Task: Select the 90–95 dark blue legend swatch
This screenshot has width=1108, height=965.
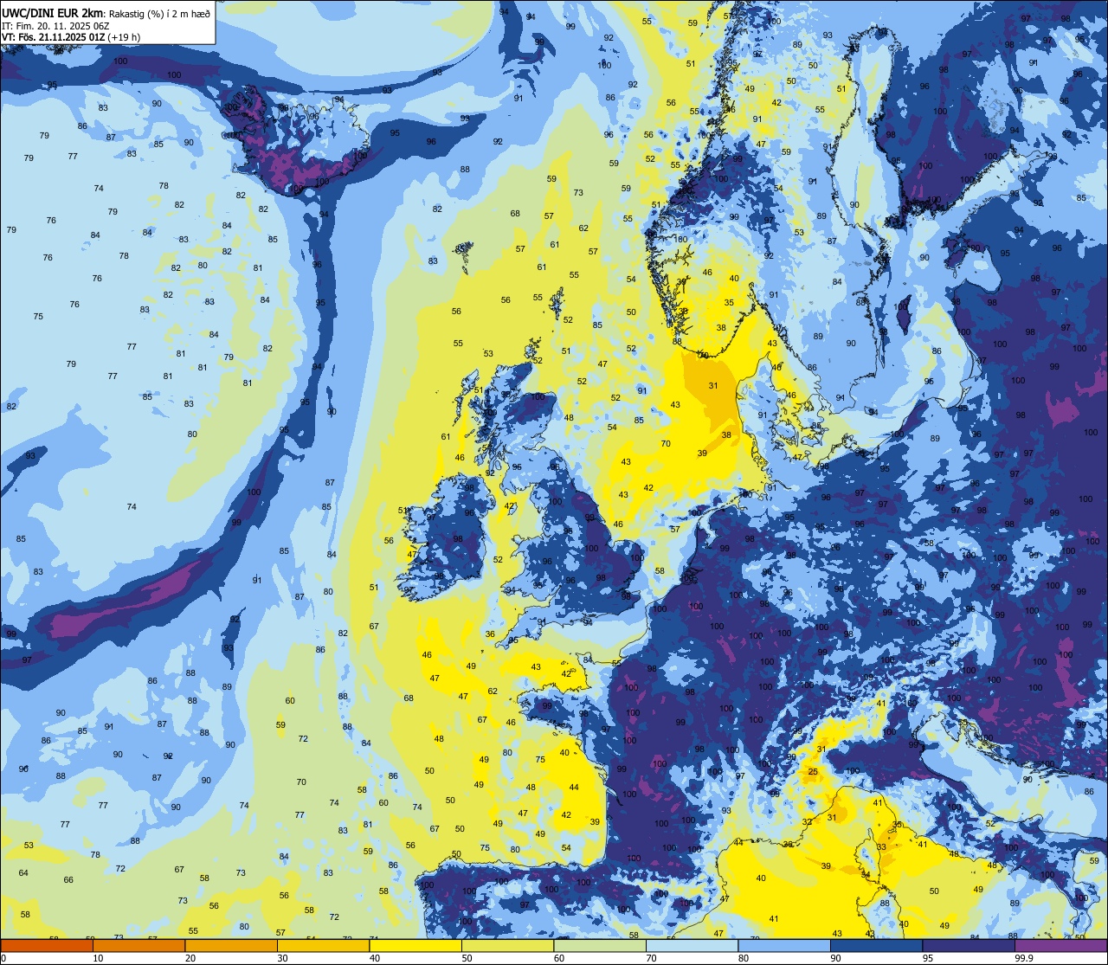Action: pyautogui.click(x=876, y=945)
